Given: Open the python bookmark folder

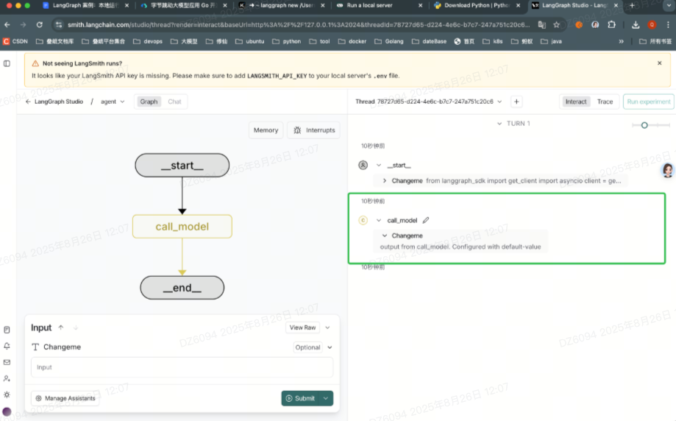Looking at the screenshot, I should click(287, 41).
